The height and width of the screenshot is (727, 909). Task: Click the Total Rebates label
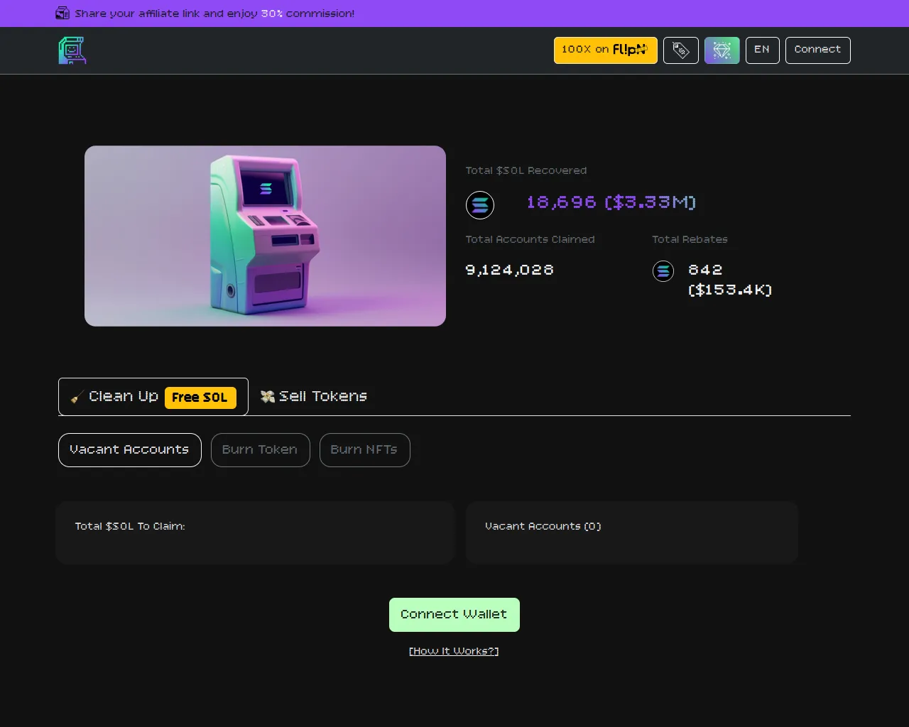click(x=690, y=239)
